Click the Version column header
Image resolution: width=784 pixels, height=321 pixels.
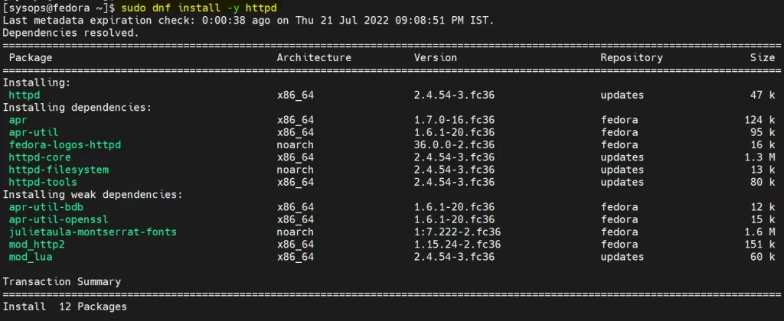[436, 57]
